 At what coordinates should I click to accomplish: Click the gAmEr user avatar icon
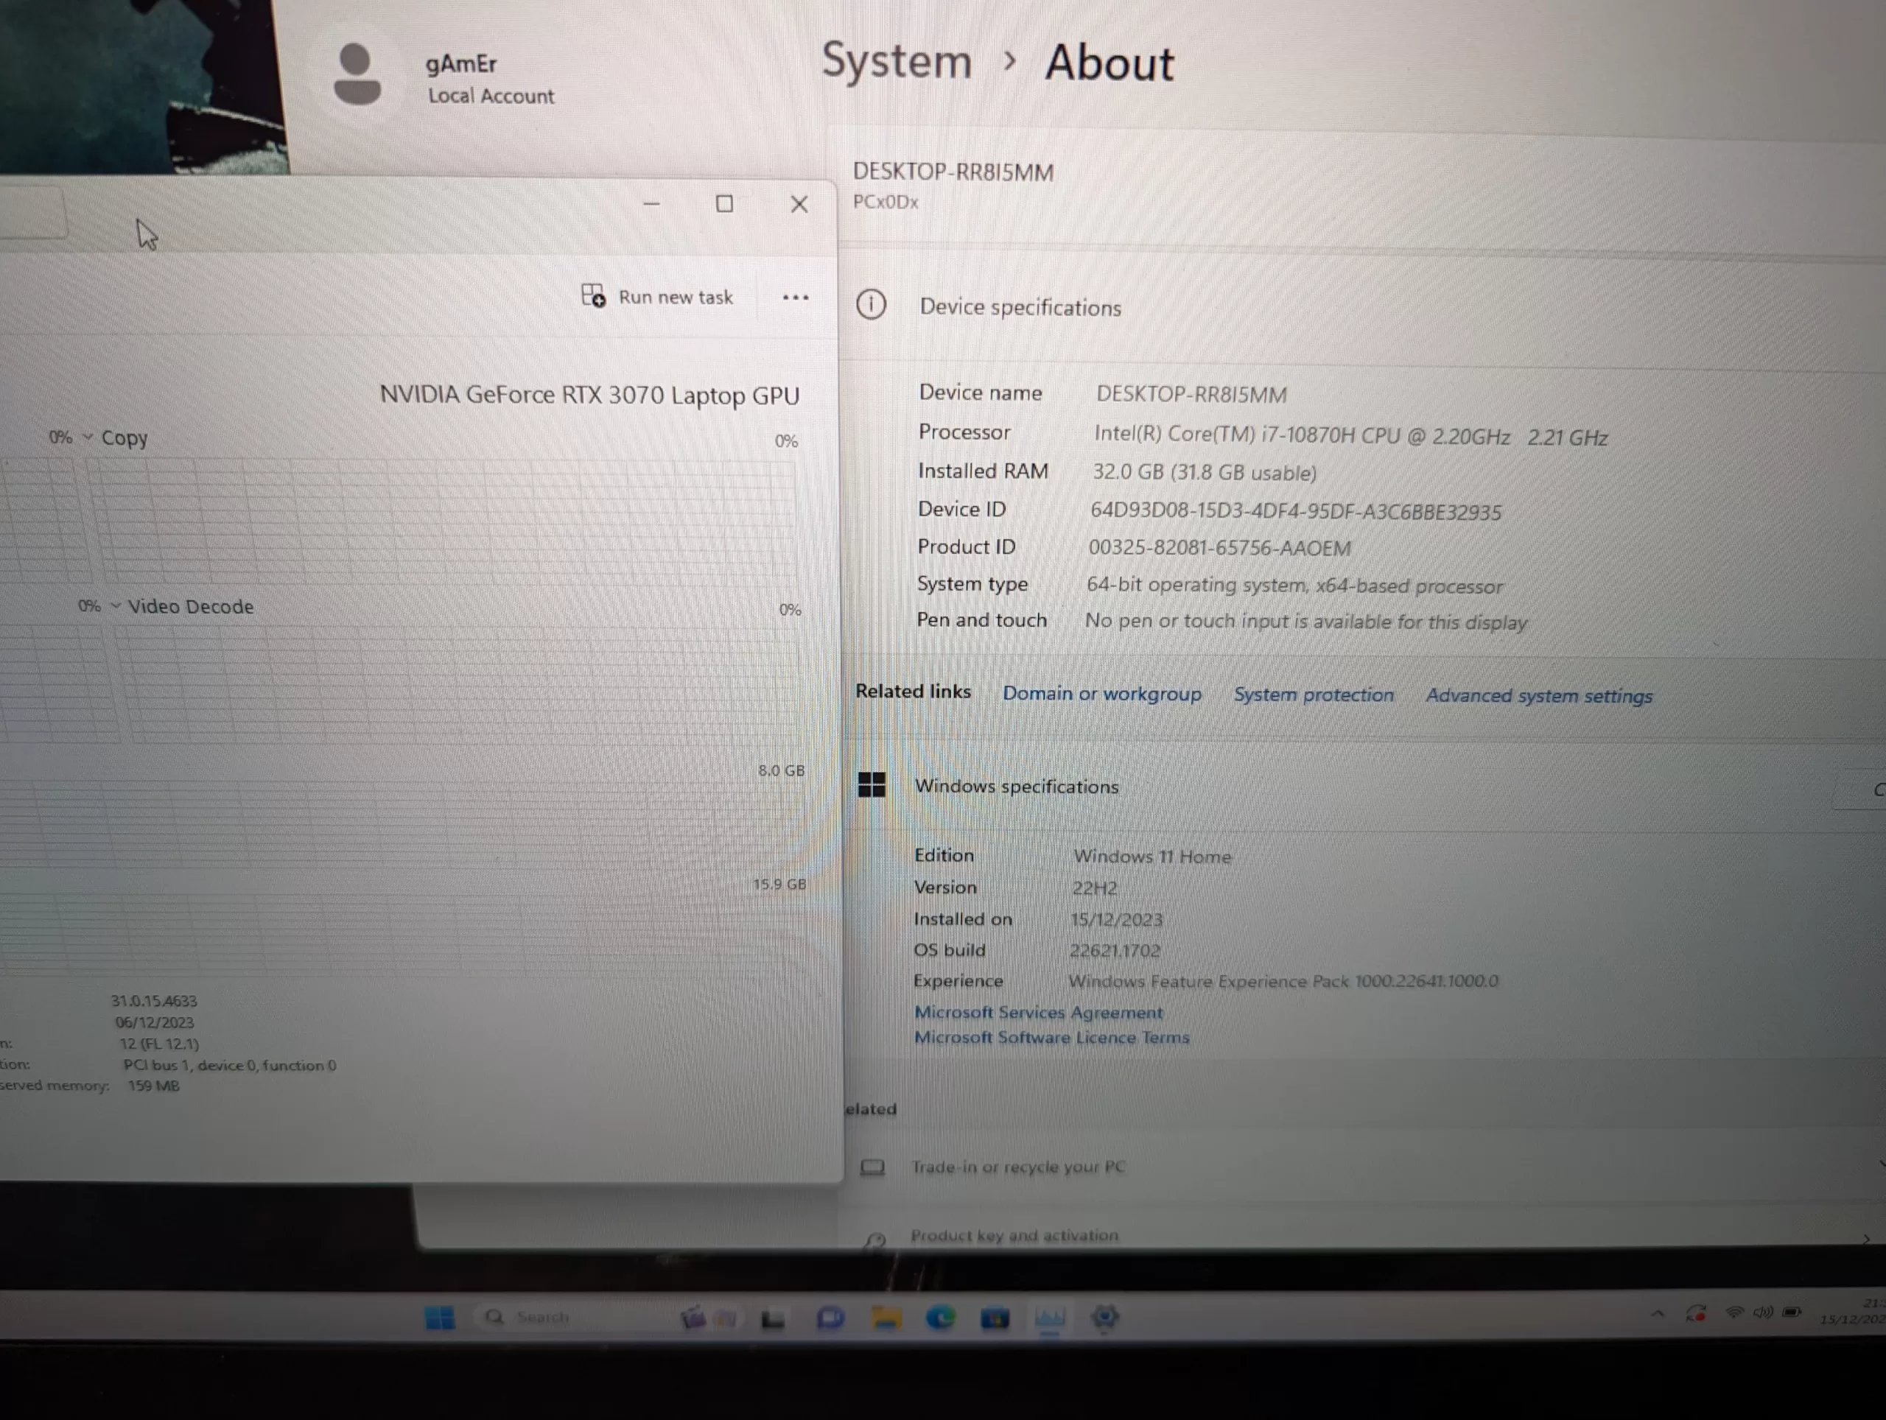point(357,74)
